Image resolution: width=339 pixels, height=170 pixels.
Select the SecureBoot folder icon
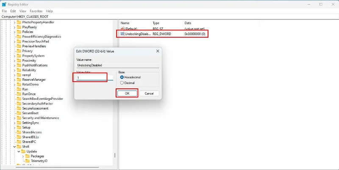point(19,113)
